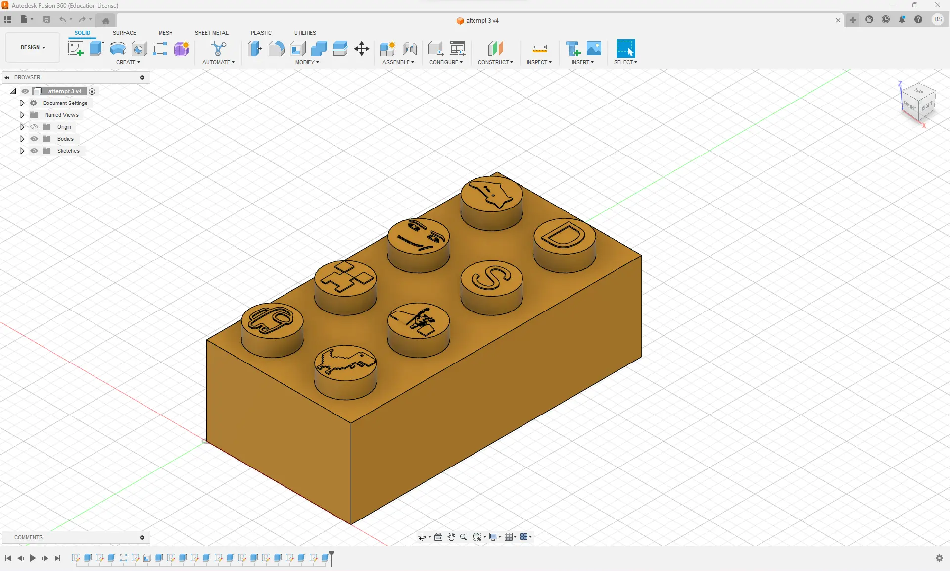Show the hidden Origin folder
The height and width of the screenshot is (571, 950).
click(x=34, y=127)
